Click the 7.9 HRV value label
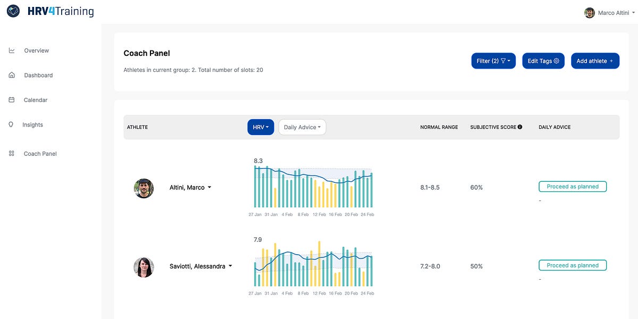 tap(258, 240)
